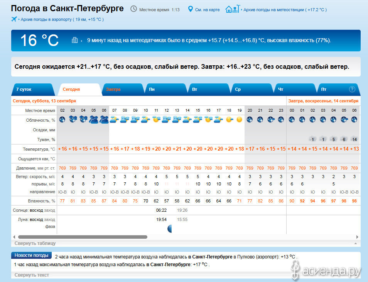Collapse the news with Свернуть текст
This screenshot has width=368, height=282.
point(32,275)
